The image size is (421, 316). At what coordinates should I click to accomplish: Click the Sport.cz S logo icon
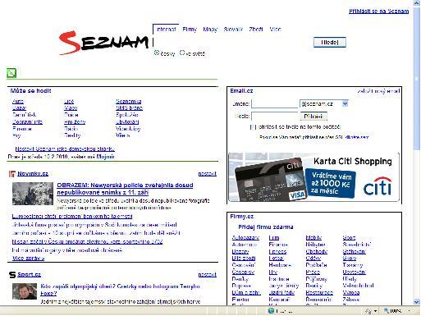(12, 275)
